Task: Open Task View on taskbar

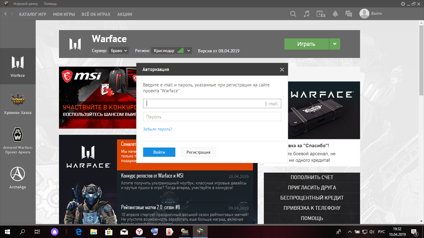Action: point(37,231)
